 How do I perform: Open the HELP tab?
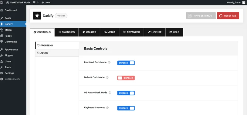(x=174, y=32)
